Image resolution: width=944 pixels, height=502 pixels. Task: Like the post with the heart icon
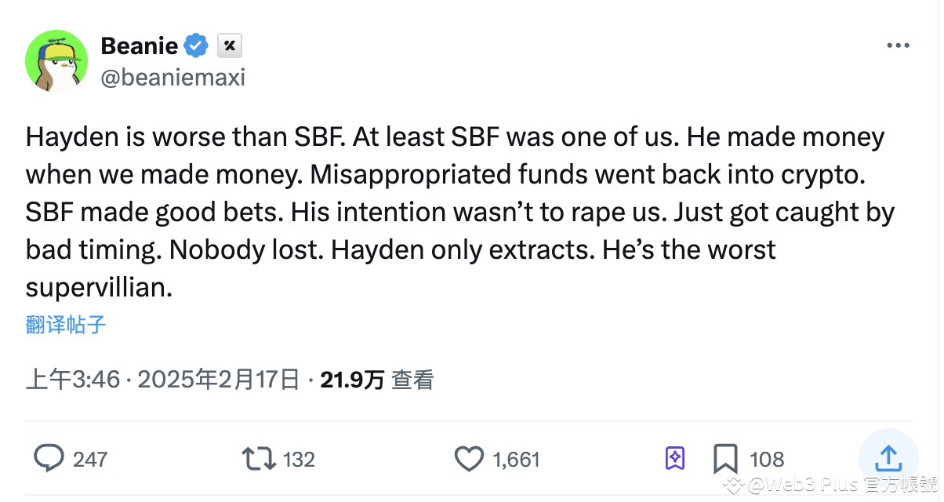469,458
